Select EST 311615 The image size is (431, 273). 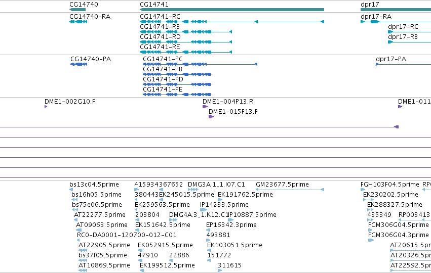tap(229, 265)
